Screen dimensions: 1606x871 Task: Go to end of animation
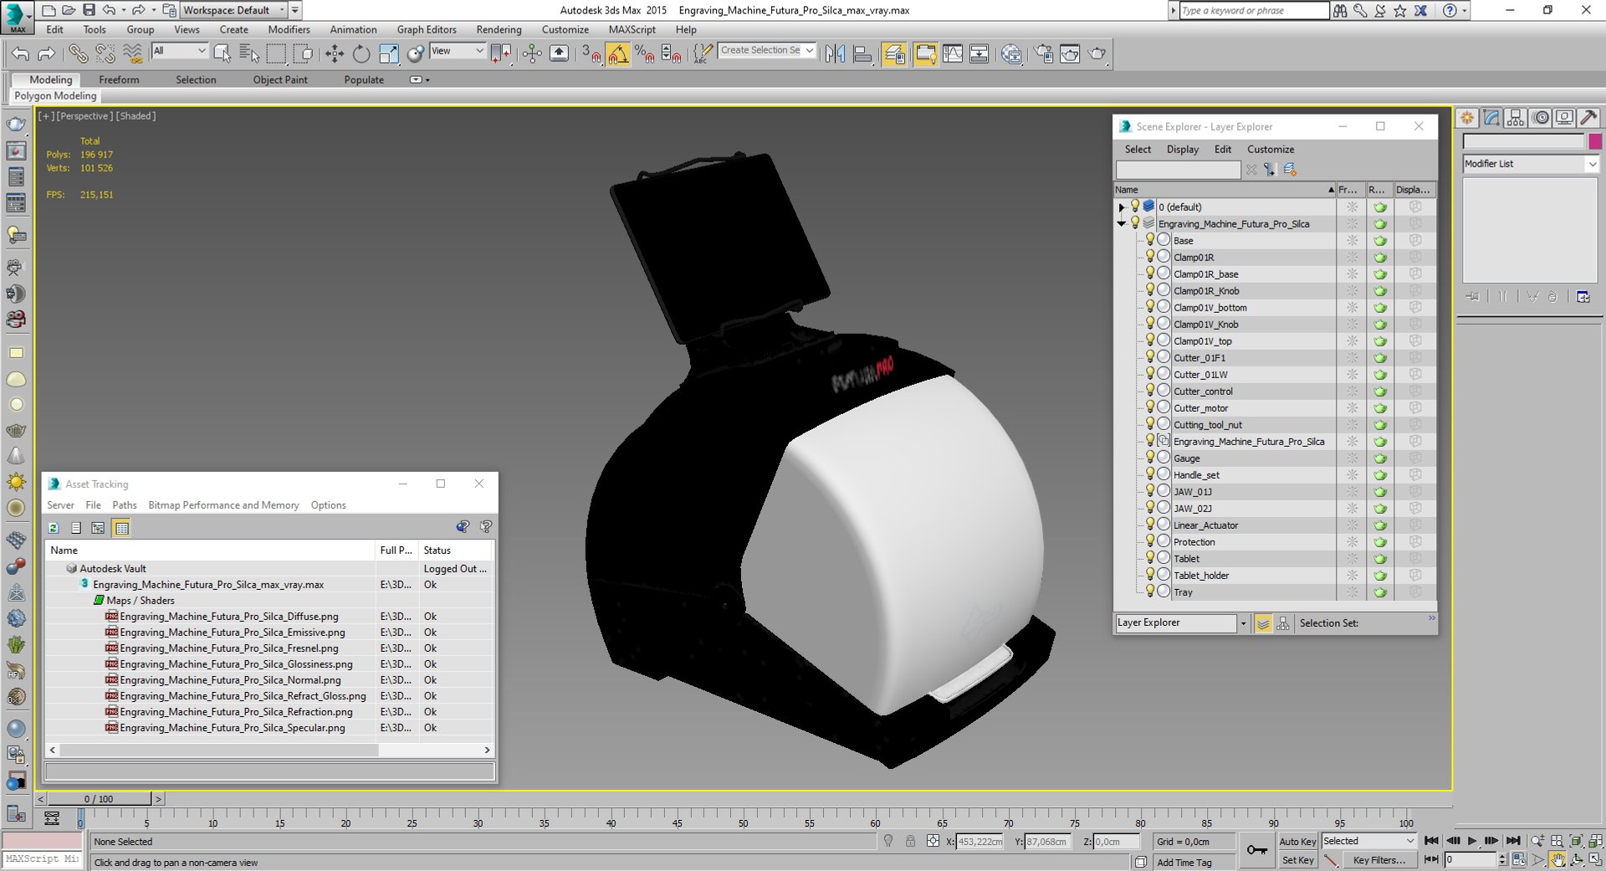[1513, 841]
